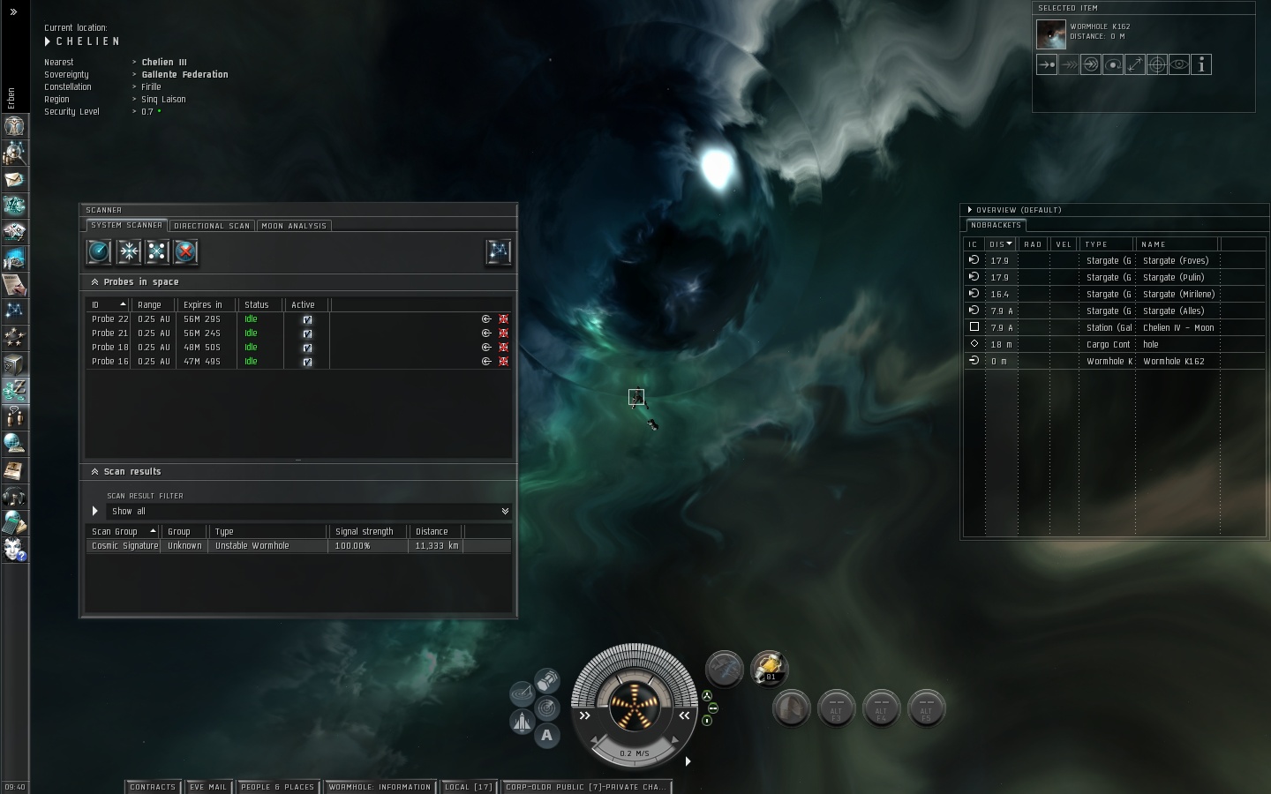The height and width of the screenshot is (794, 1271).
Task: Toggle autopilot with the A button
Action: tap(547, 735)
